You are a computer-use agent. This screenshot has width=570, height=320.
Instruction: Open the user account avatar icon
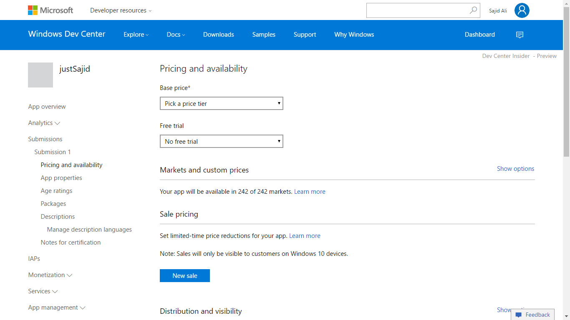[522, 10]
